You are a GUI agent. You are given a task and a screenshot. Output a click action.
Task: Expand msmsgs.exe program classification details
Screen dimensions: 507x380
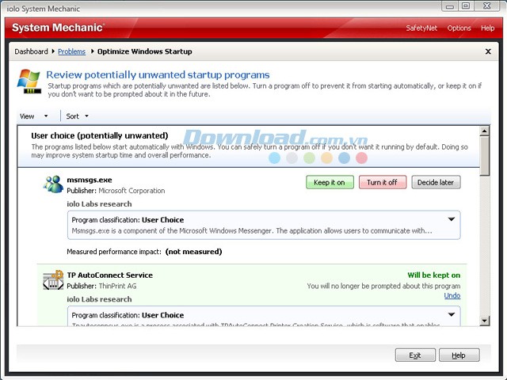[452, 219]
